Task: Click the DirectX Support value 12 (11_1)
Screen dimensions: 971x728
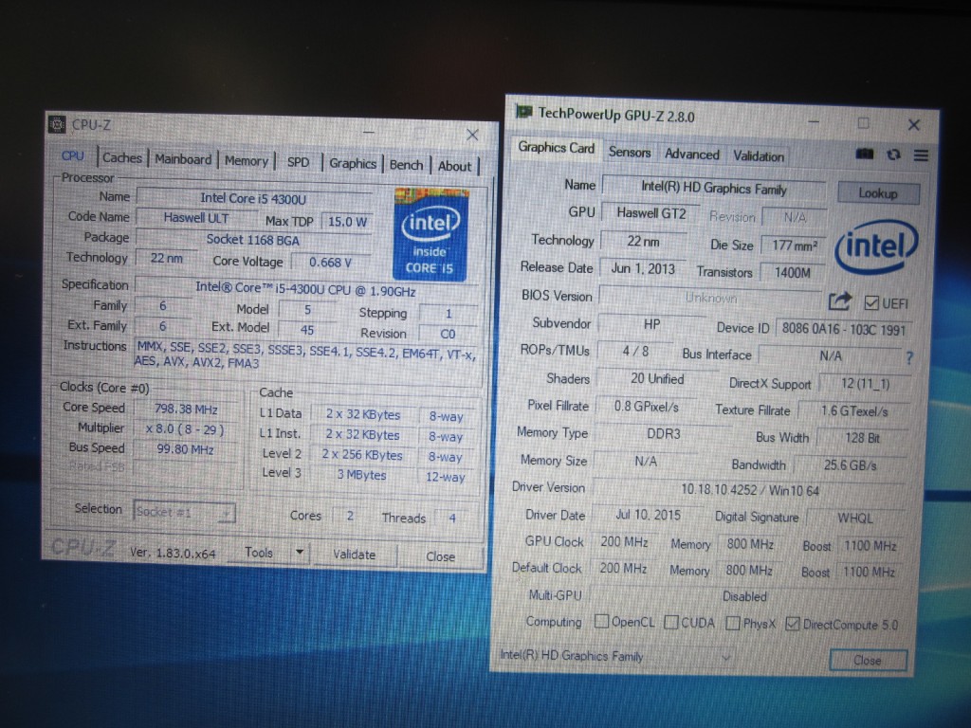Action: [x=865, y=384]
